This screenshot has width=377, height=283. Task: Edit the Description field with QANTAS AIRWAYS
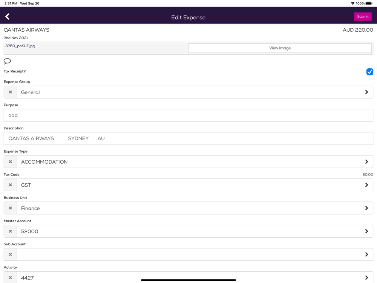coord(188,138)
